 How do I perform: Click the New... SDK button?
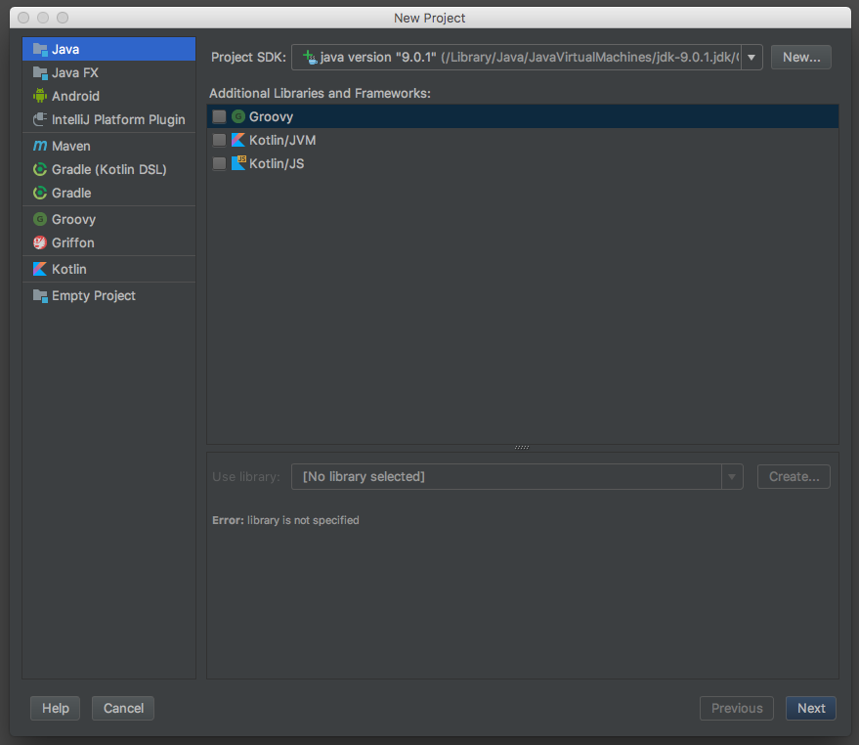pos(801,57)
